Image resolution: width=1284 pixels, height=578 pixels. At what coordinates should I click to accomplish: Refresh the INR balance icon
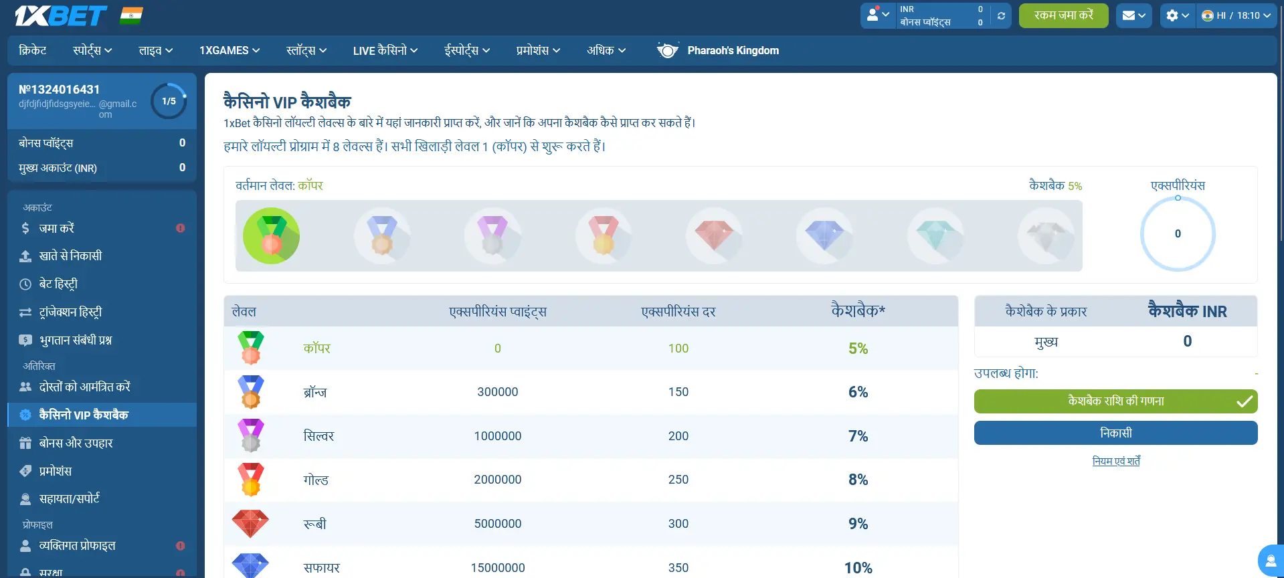pyautogui.click(x=1001, y=16)
